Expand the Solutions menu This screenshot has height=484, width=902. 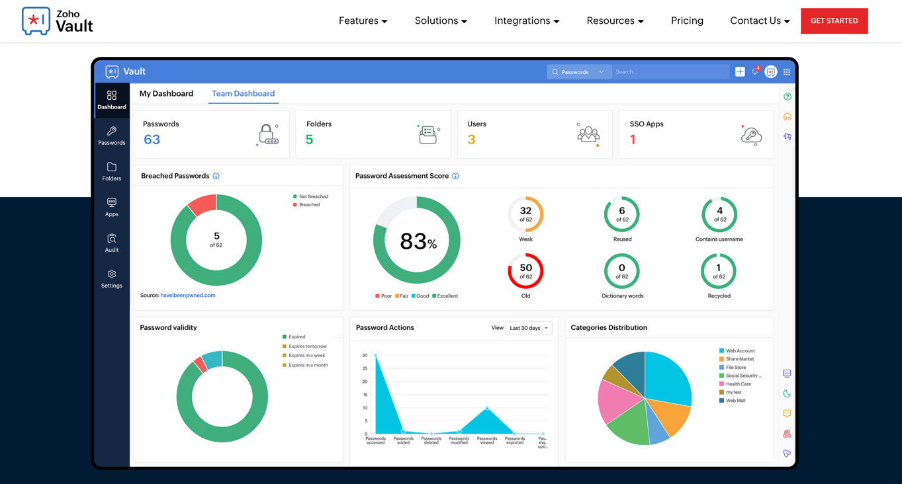441,21
